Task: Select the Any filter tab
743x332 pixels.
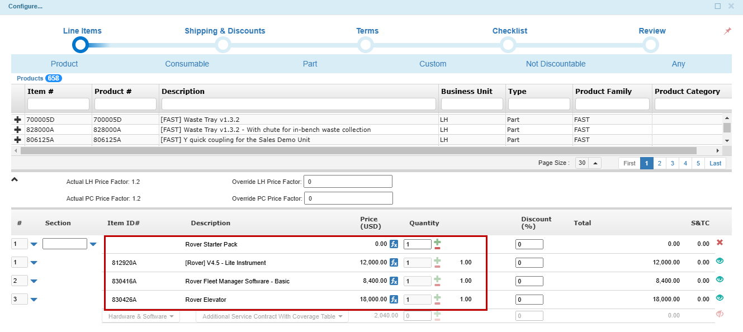Action: click(x=678, y=64)
